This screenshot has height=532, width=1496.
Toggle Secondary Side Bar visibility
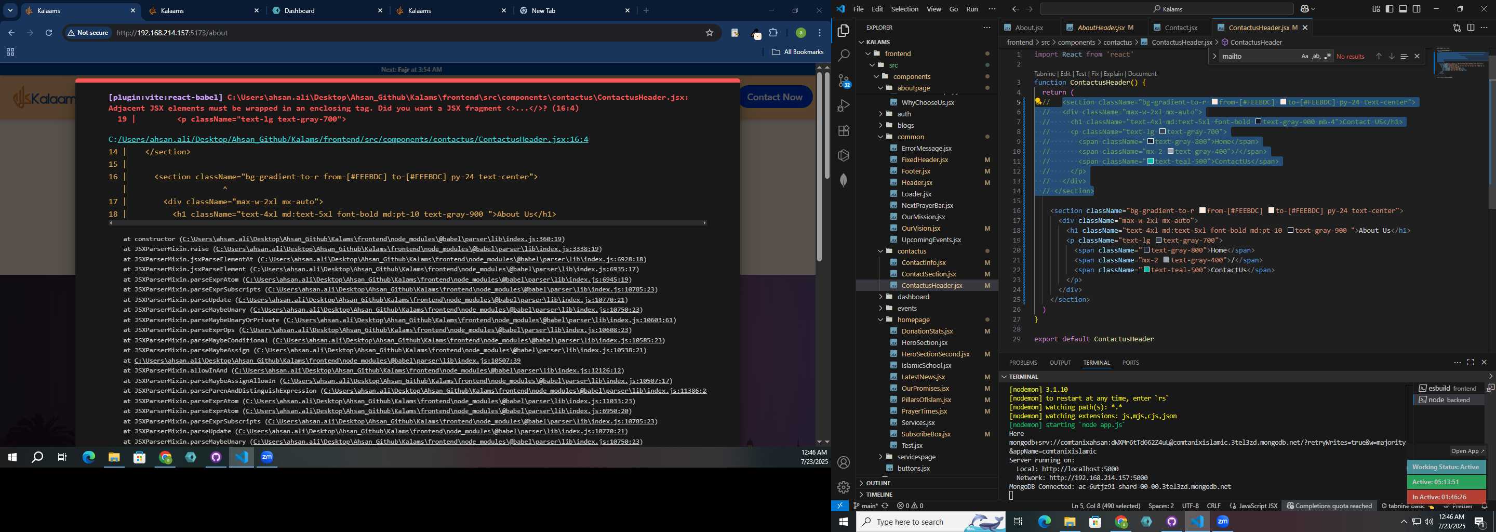click(x=1417, y=9)
